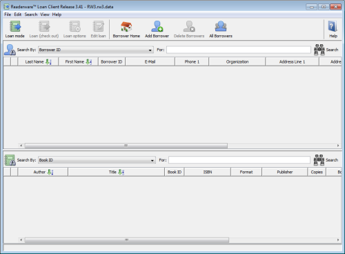Open the File menu
The width and height of the screenshot is (345, 254).
point(8,14)
